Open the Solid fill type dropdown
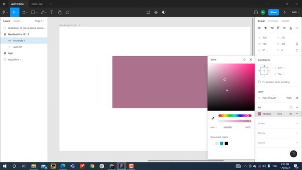 [214, 60]
